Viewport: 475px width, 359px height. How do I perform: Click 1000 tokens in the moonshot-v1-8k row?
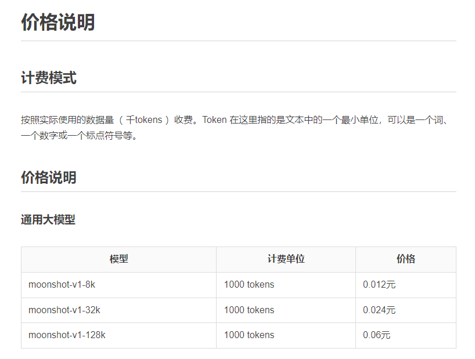286,285
